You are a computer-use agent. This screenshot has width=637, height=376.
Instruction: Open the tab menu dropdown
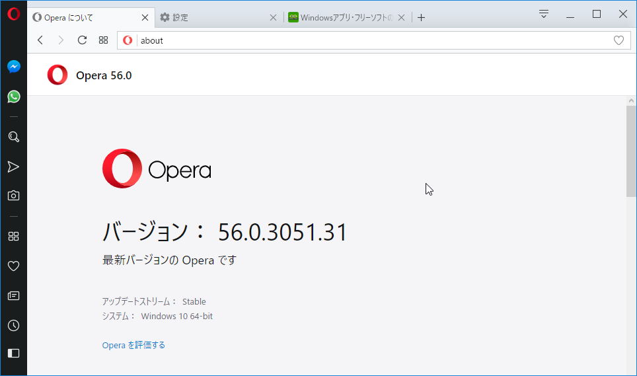[x=544, y=15]
